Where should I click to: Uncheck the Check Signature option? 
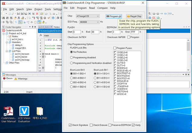(x=70, y=125)
